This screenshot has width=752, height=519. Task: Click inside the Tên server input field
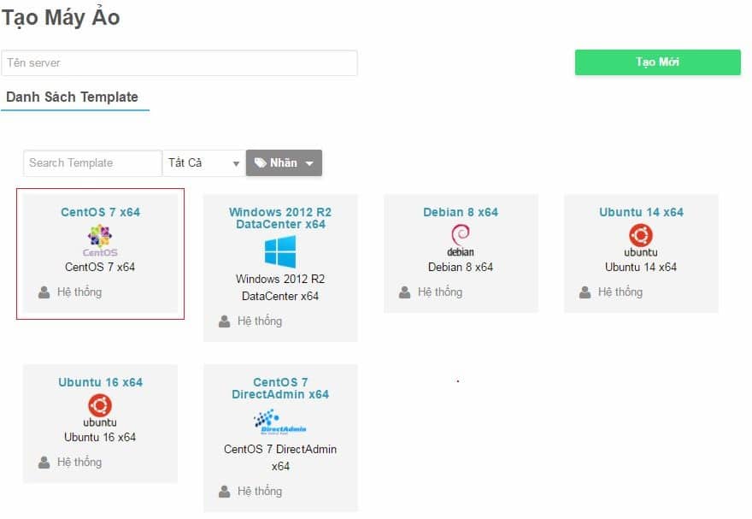[179, 62]
